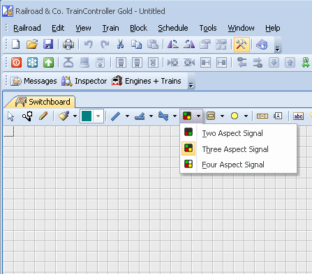Select the straight track tool
312x274 pixels.
116,116
